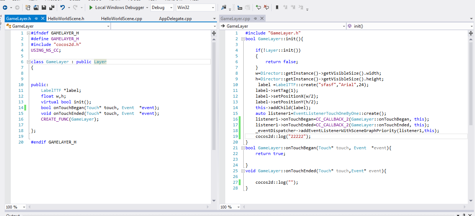Split the GameLayer.h editor with the splitter icon
Screen dimensions: 475x216
214,33
